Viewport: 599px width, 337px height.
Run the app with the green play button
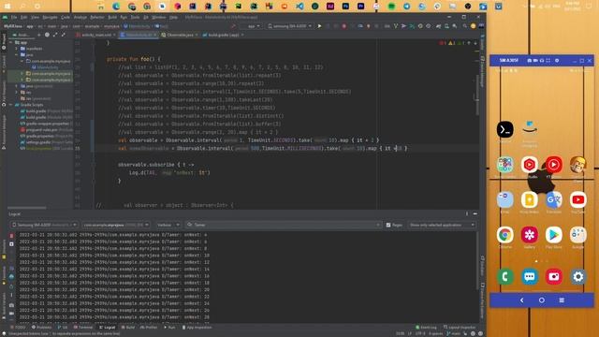(x=319, y=26)
